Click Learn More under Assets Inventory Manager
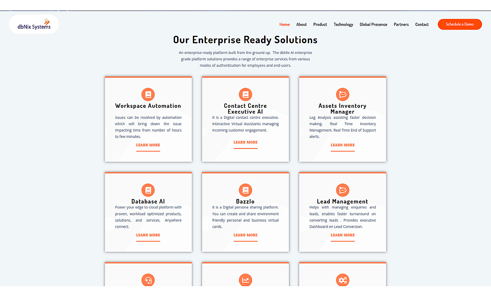This screenshot has height=297, width=491. pyautogui.click(x=343, y=145)
